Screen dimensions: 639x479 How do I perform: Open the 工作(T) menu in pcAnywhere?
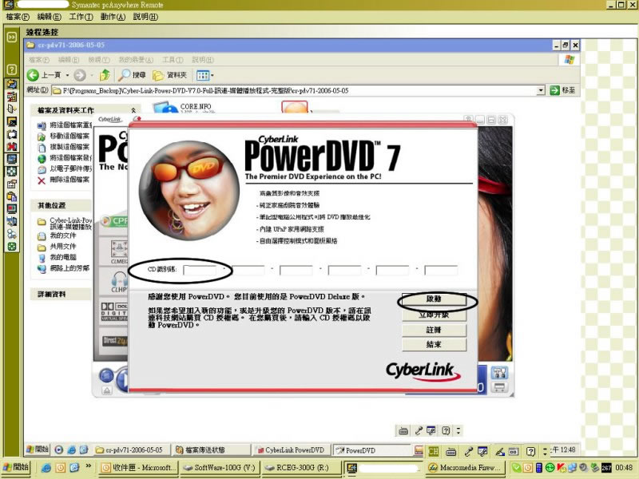[81, 17]
